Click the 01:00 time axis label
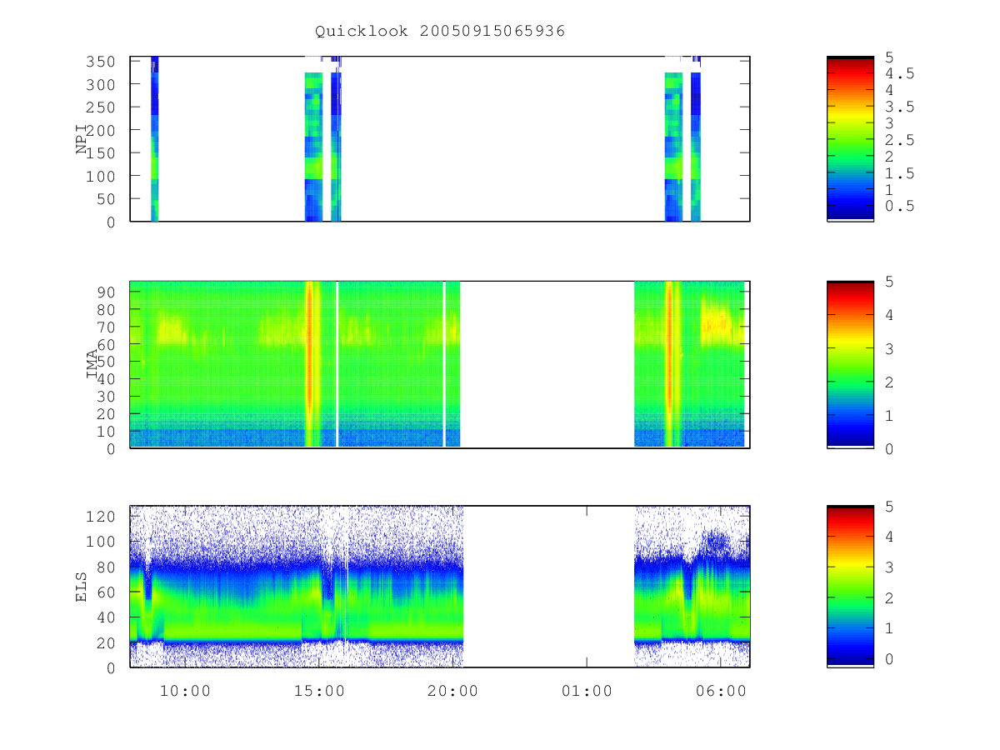 click(x=587, y=691)
